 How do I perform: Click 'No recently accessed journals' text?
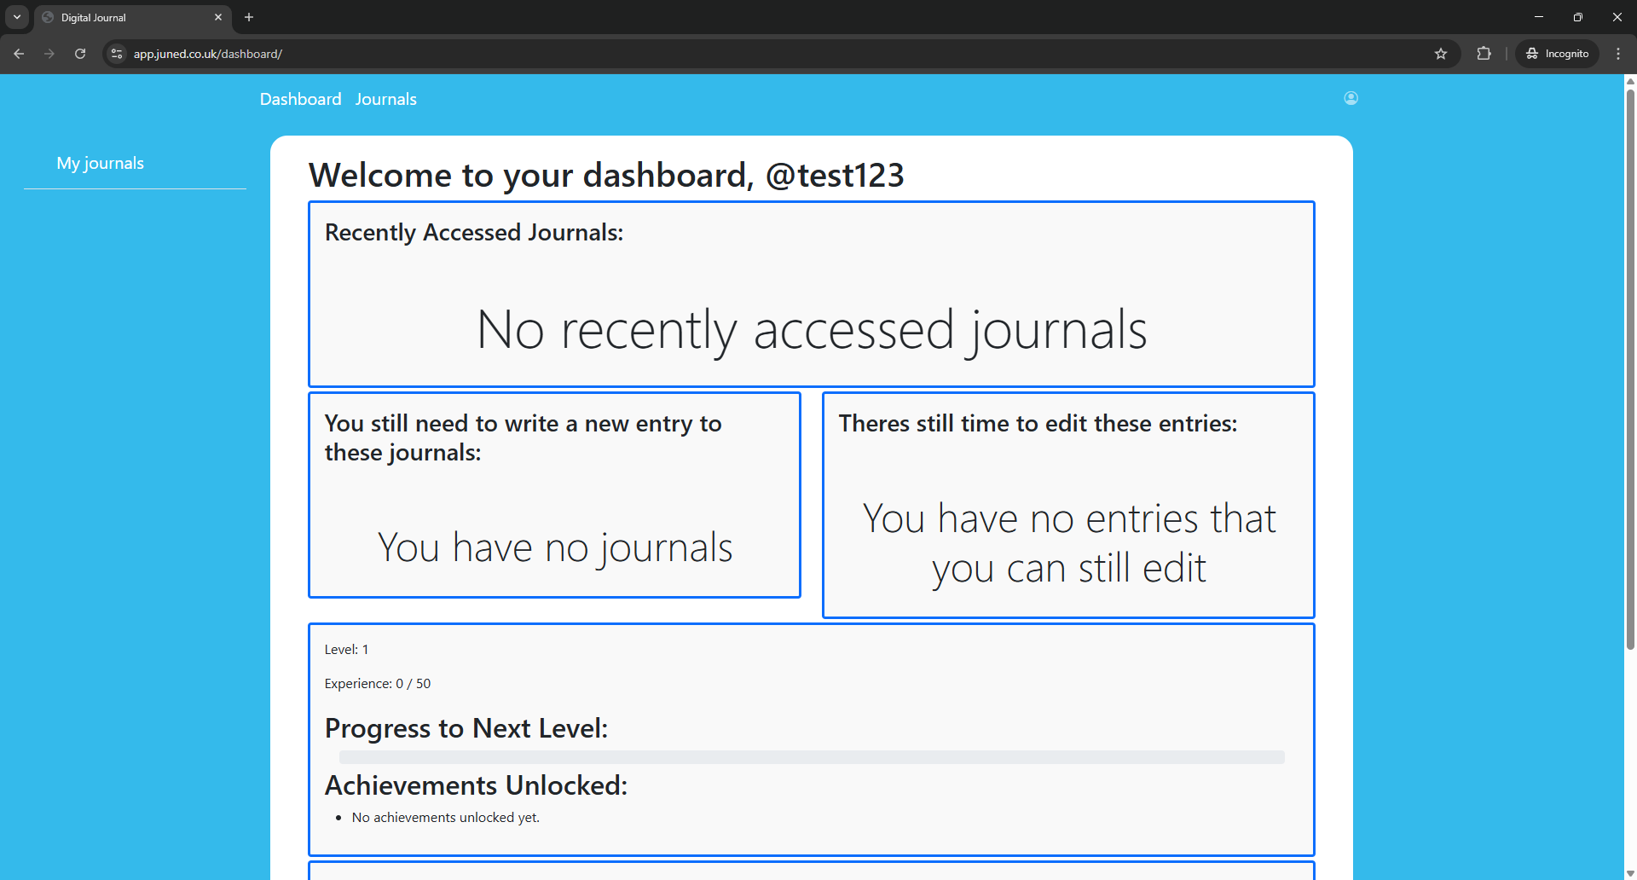tap(812, 329)
